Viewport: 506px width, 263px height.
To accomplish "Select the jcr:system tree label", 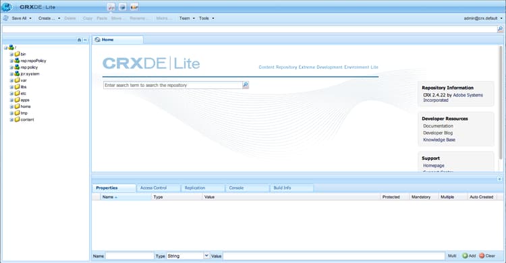I will [30, 74].
